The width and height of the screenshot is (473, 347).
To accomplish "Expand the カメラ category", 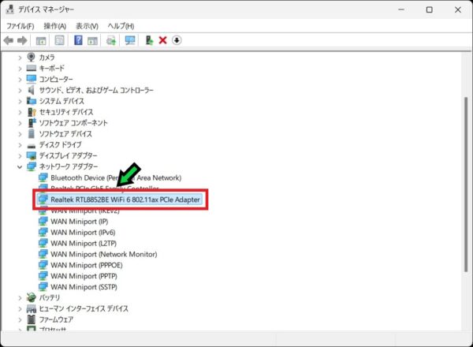I will (x=20, y=58).
